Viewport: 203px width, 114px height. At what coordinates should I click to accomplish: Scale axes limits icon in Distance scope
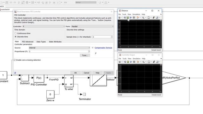coord(148,18)
